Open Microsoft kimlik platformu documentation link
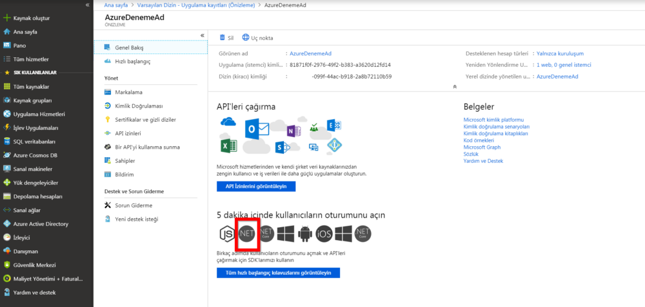The image size is (645, 307). [493, 120]
